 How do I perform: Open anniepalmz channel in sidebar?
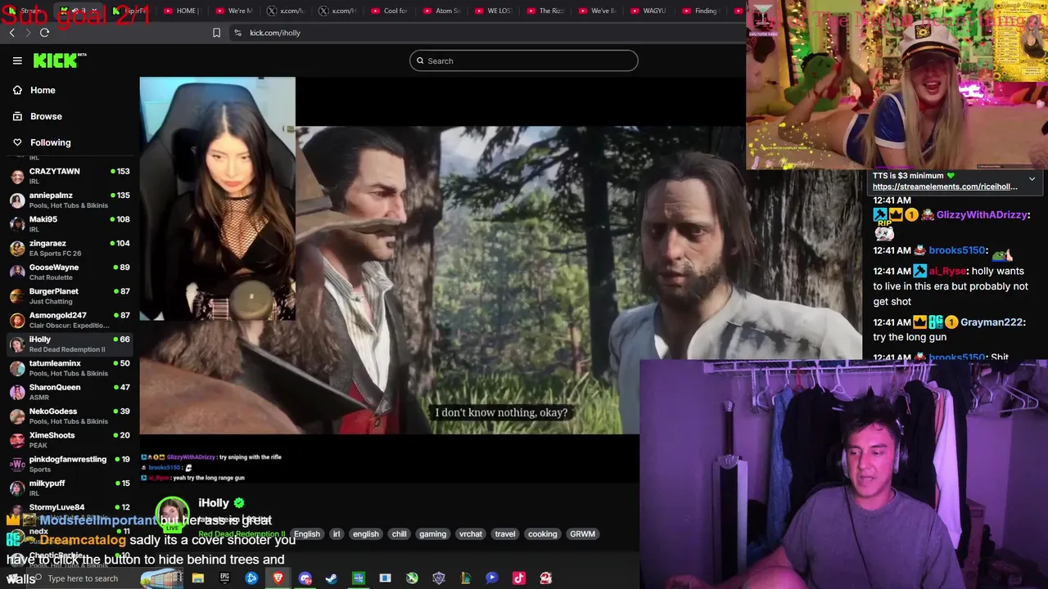[x=69, y=200]
